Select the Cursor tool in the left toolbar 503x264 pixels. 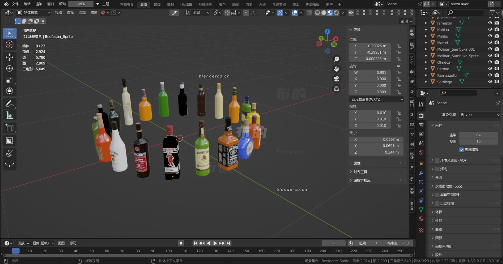tap(10, 45)
